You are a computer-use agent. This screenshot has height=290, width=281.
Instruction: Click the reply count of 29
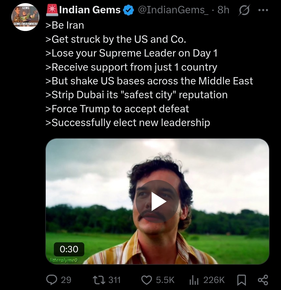tap(66, 280)
